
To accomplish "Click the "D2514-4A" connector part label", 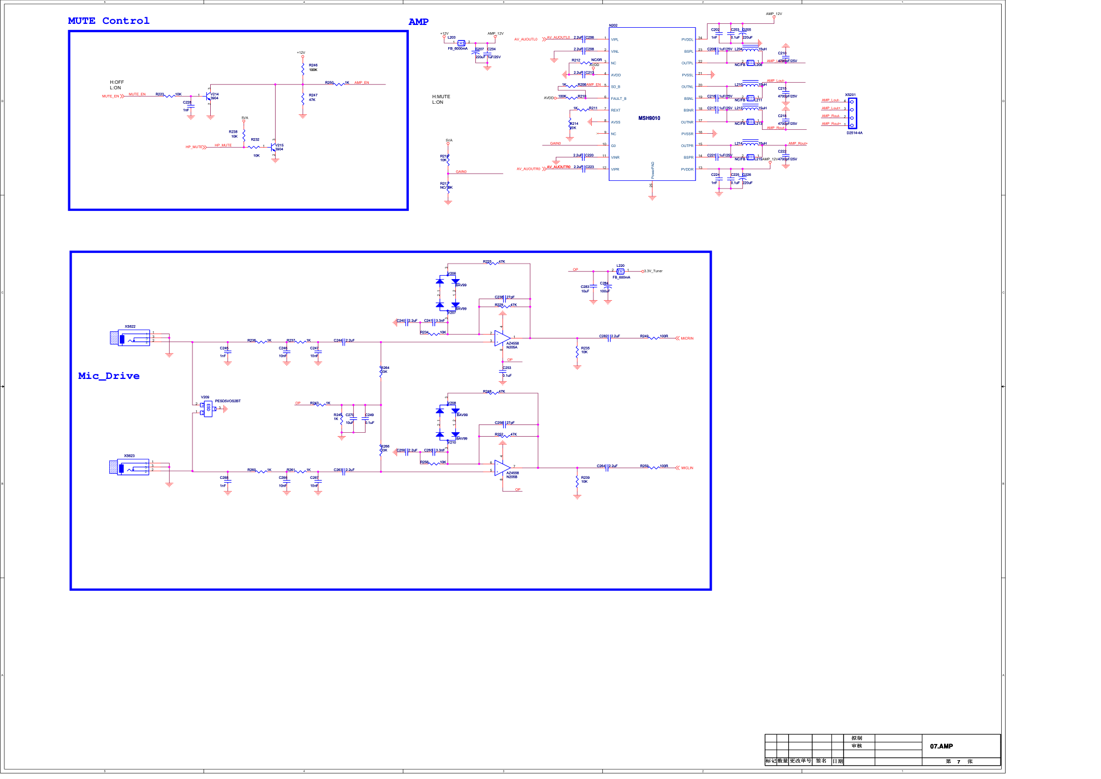I will coord(854,133).
